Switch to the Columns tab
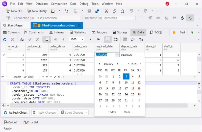 (x=11, y=32)
